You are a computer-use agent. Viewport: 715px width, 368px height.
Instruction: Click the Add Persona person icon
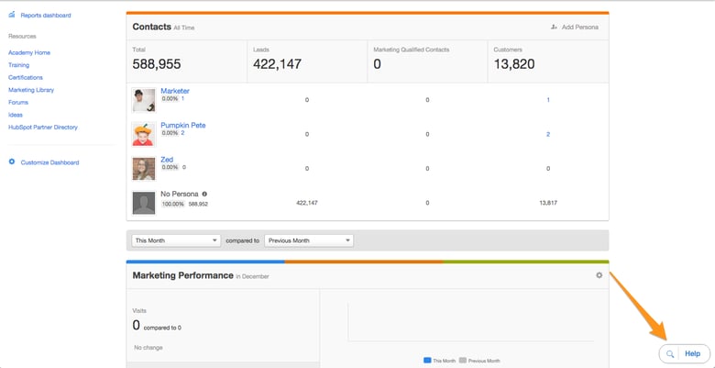coord(554,27)
